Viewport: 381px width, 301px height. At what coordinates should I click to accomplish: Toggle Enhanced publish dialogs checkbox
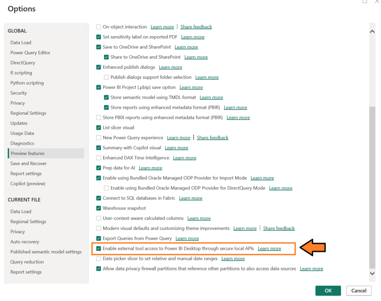(98, 67)
